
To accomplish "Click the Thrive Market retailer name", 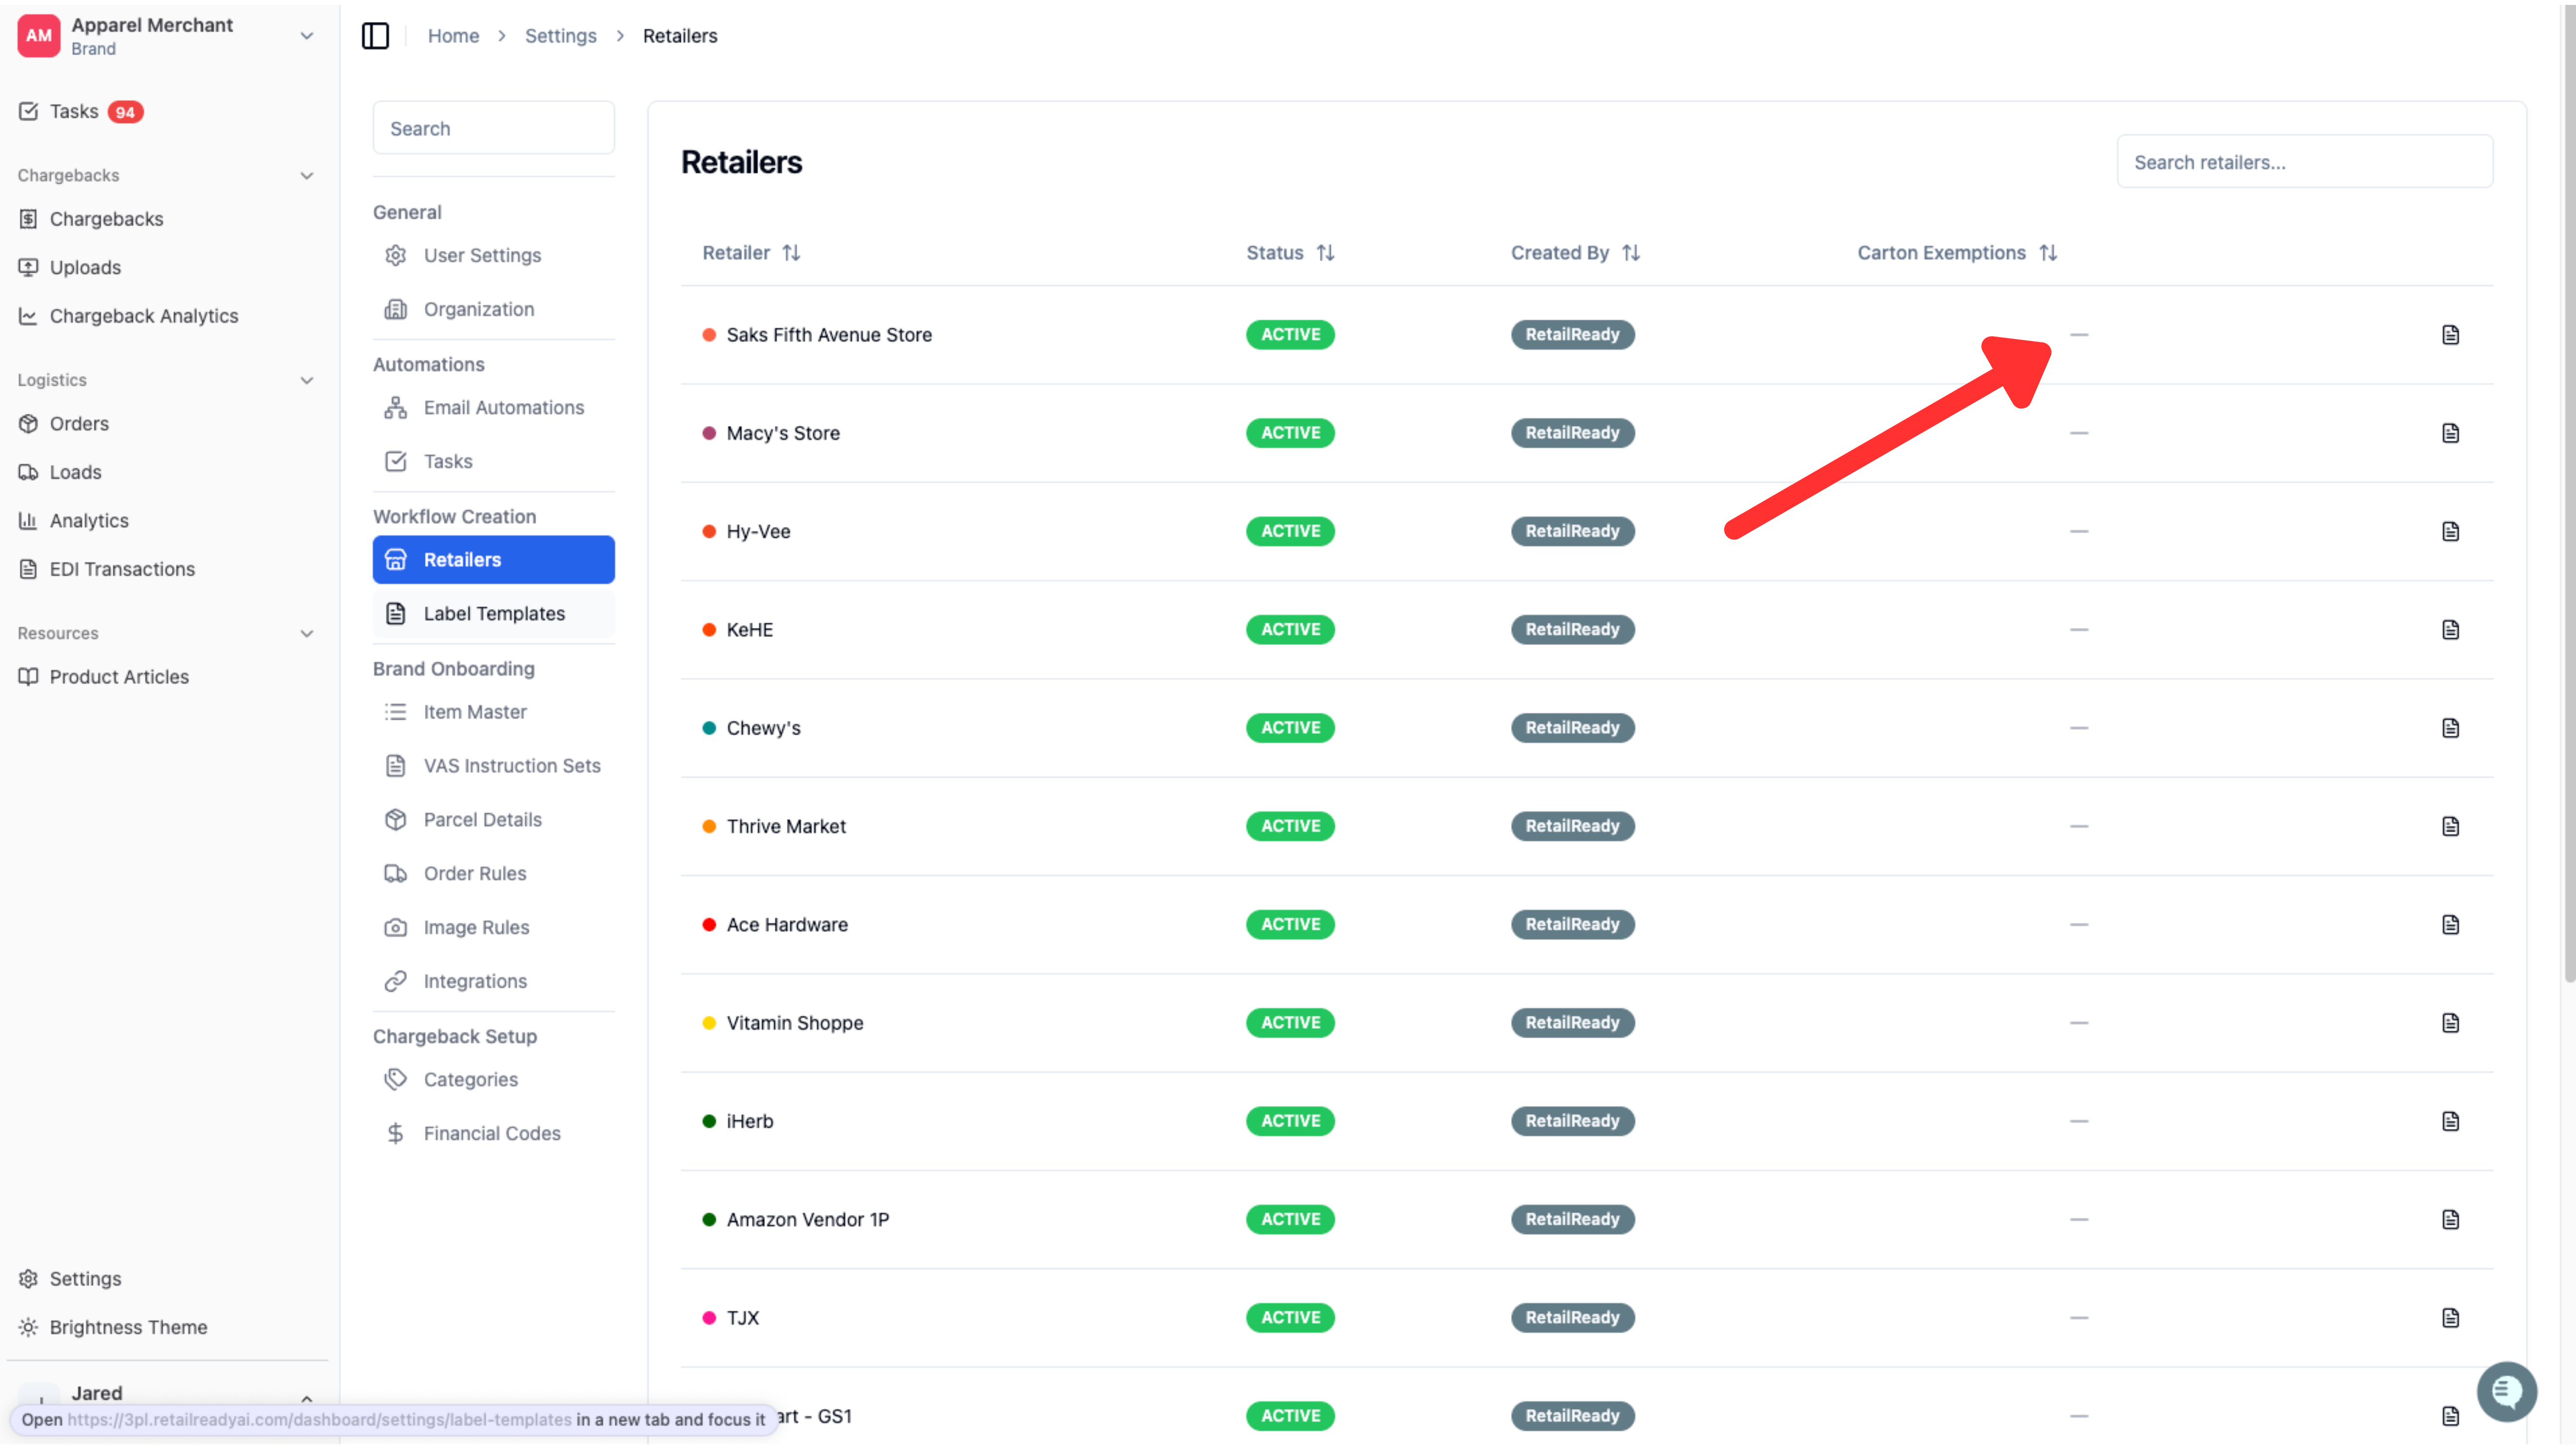I will click(786, 826).
